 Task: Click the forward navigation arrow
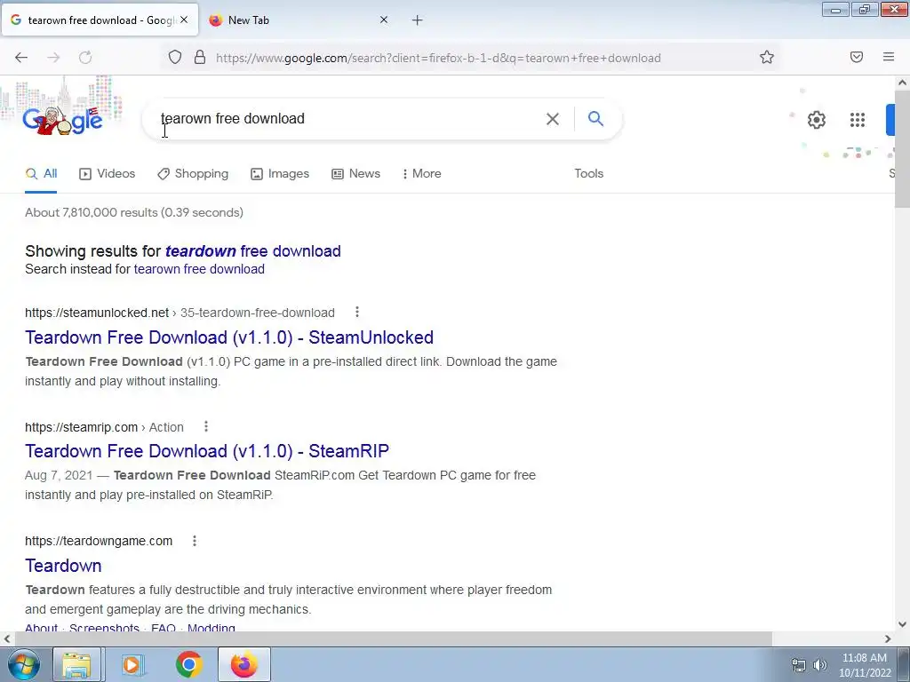pos(53,58)
